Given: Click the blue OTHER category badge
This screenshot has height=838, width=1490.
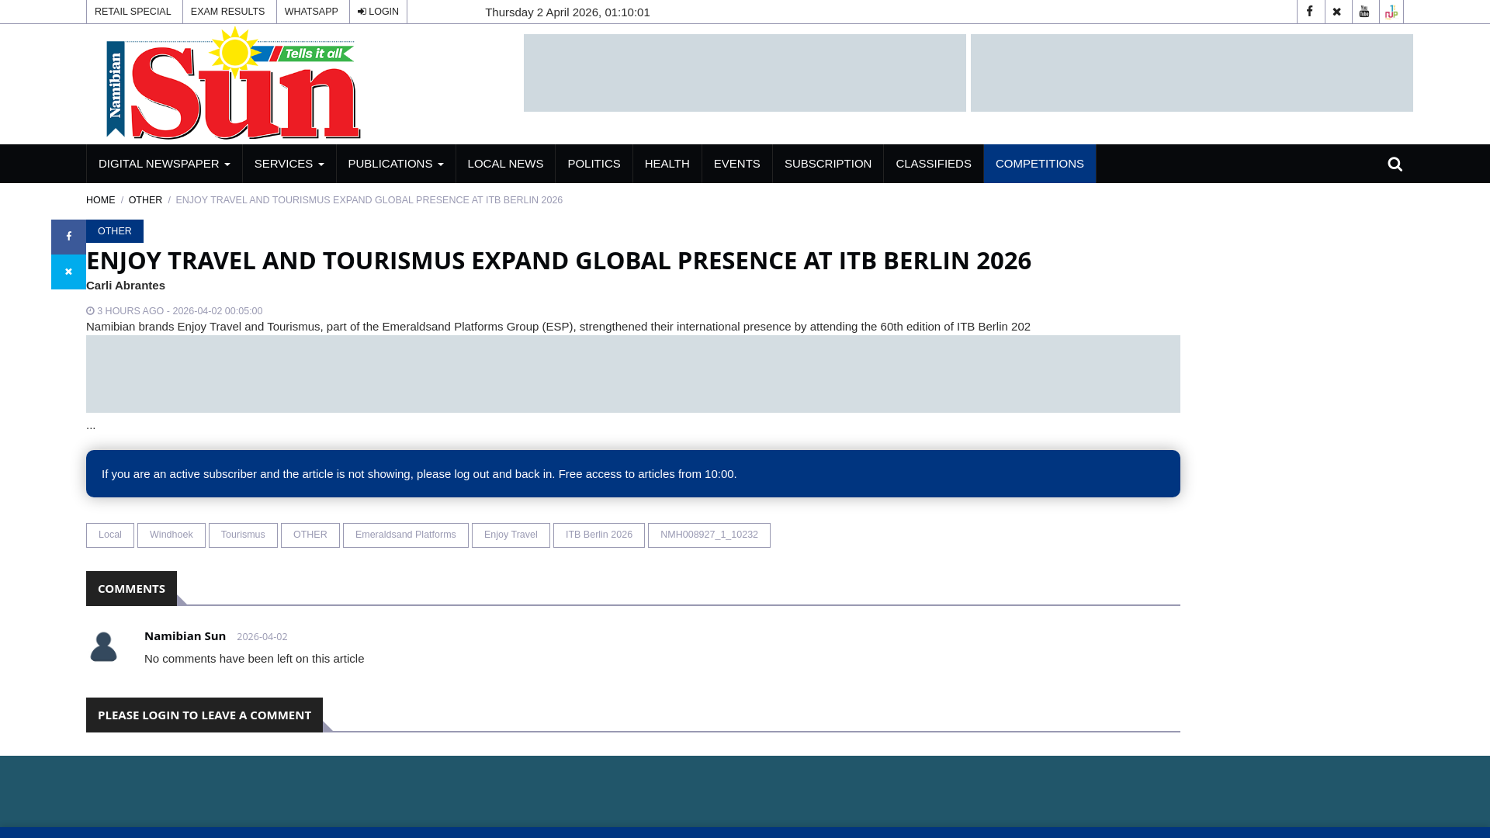Looking at the screenshot, I should [x=115, y=231].
